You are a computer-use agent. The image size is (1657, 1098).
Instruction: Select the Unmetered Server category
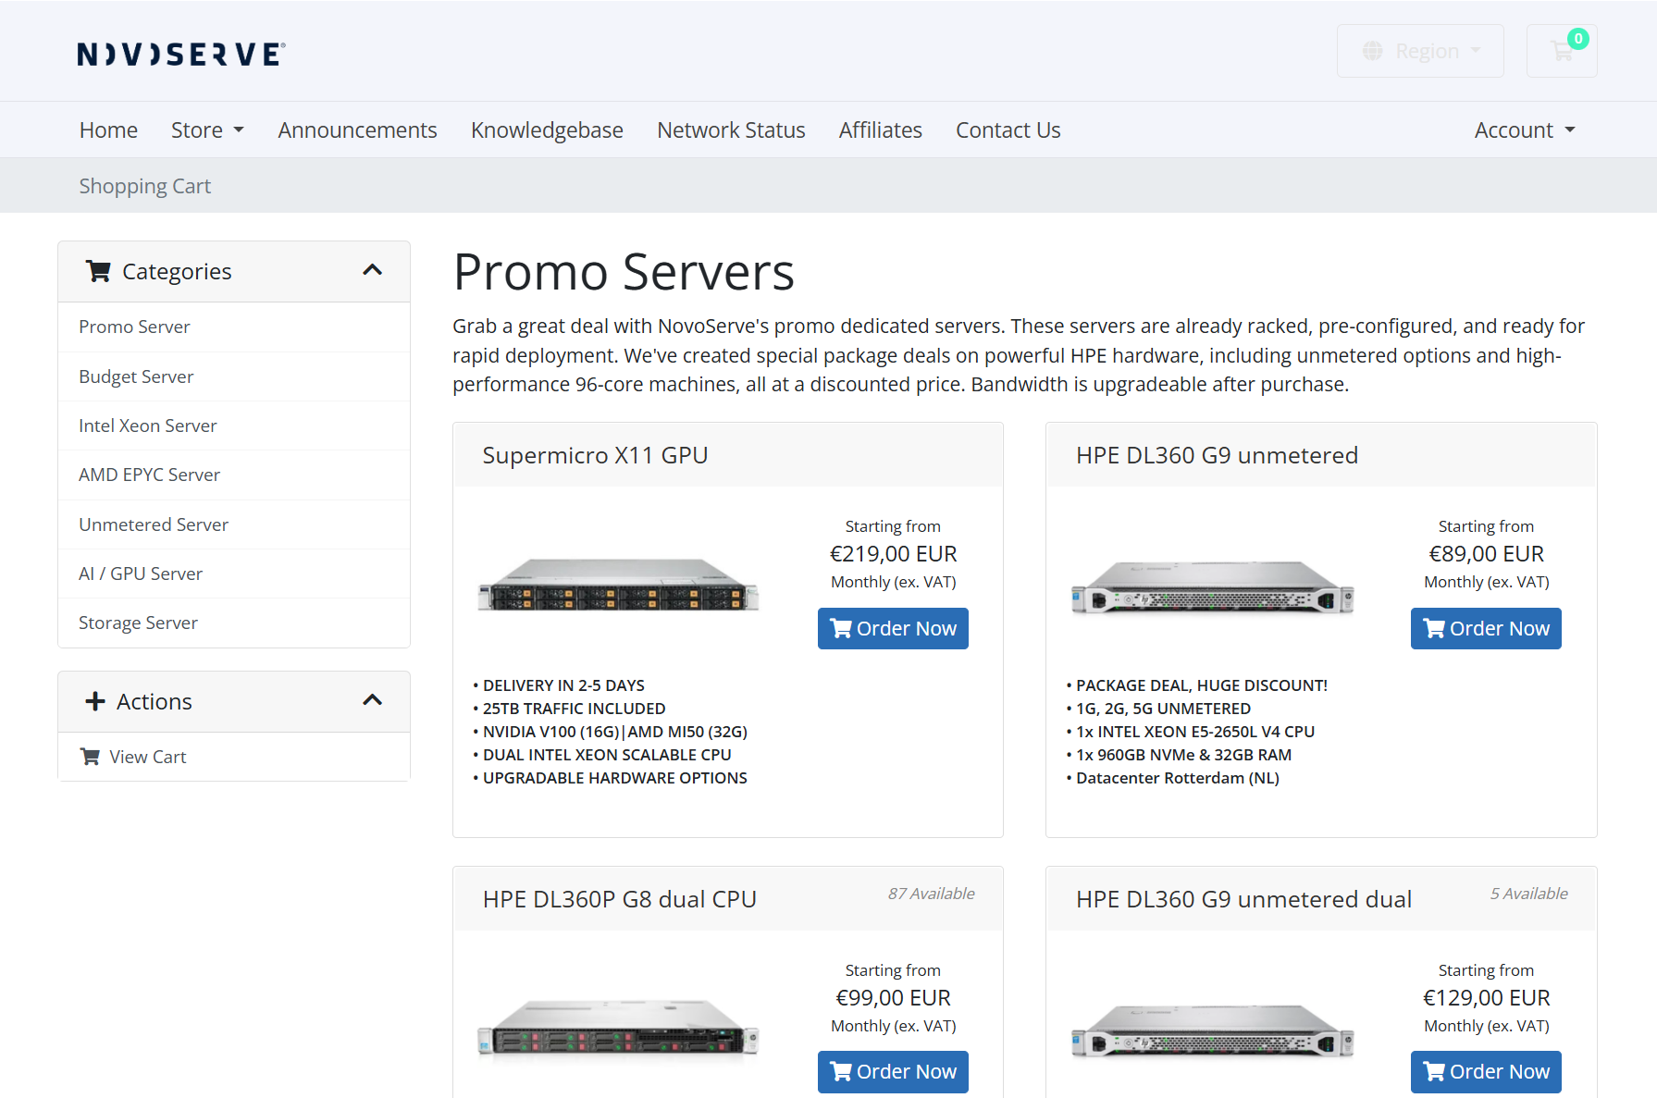pos(234,524)
